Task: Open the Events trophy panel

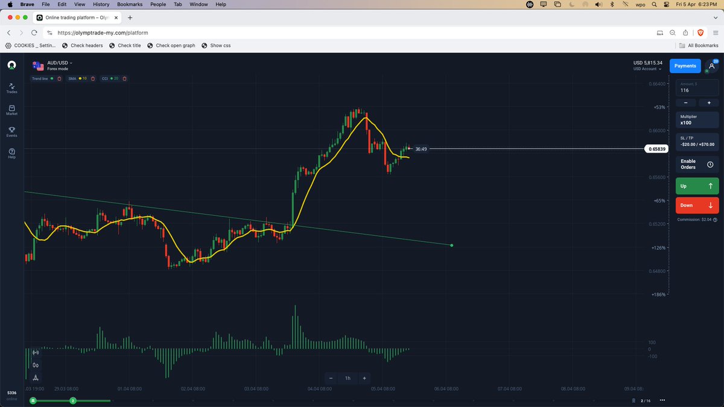Action: click(x=11, y=132)
